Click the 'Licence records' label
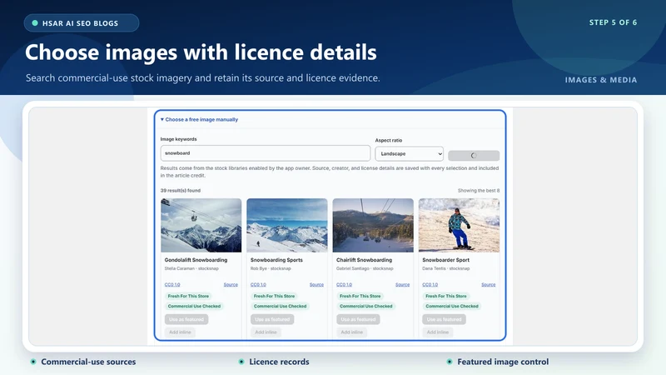 [279, 362]
